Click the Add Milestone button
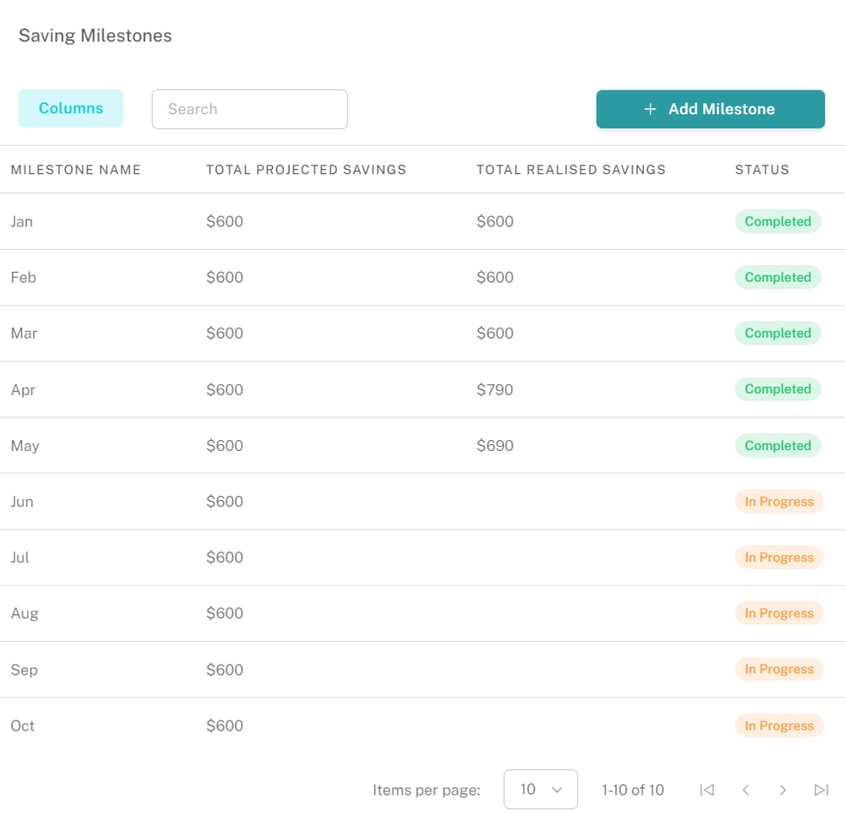The width and height of the screenshot is (845, 826). (x=710, y=109)
